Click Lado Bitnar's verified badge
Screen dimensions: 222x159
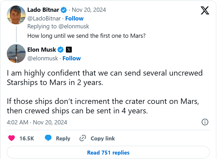[x=63, y=10]
